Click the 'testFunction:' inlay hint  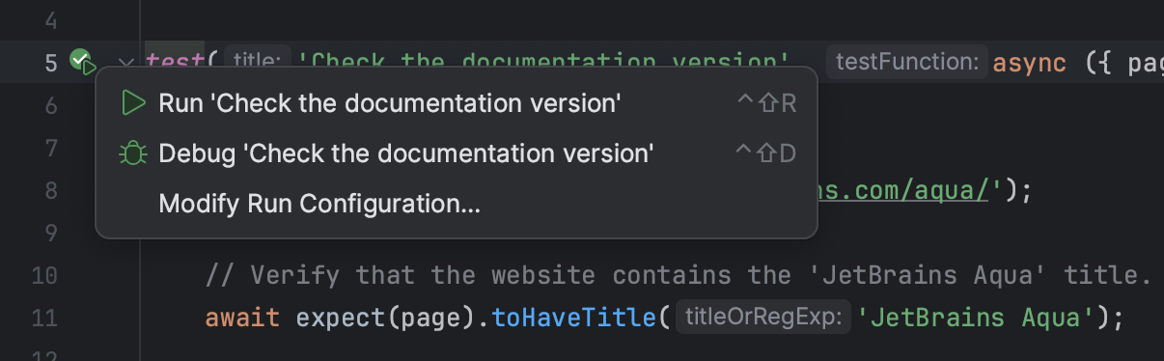907,63
